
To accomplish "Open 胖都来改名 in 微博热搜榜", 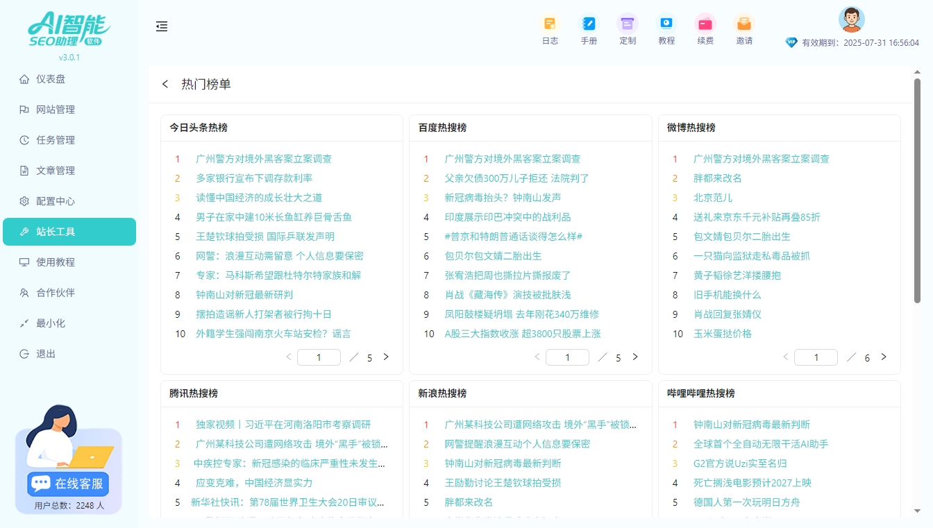I will point(719,178).
